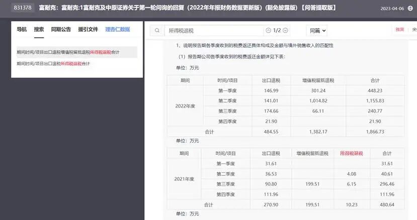Open the 理杏仁数据 tab
This screenshot has width=417, height=220.
pos(118,29)
